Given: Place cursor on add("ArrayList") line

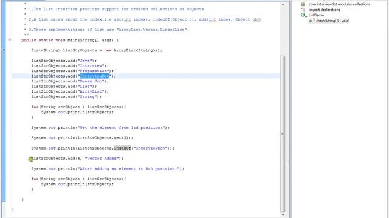Looking at the screenshot, I should point(70,91).
